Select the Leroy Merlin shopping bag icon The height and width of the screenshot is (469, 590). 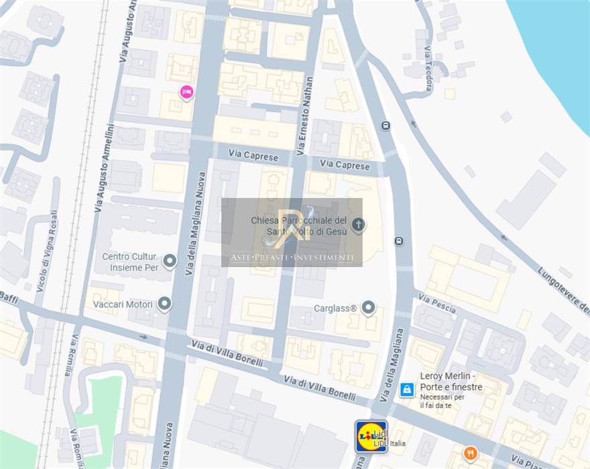406,390
